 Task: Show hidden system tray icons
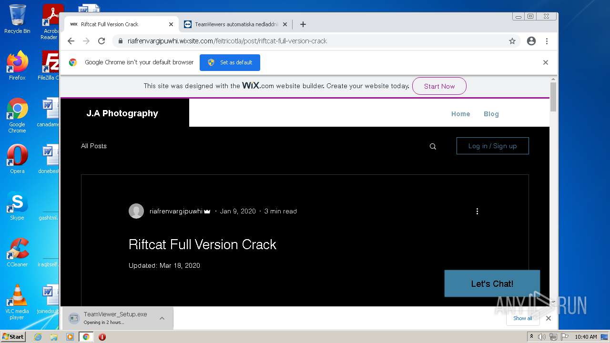tap(531, 337)
